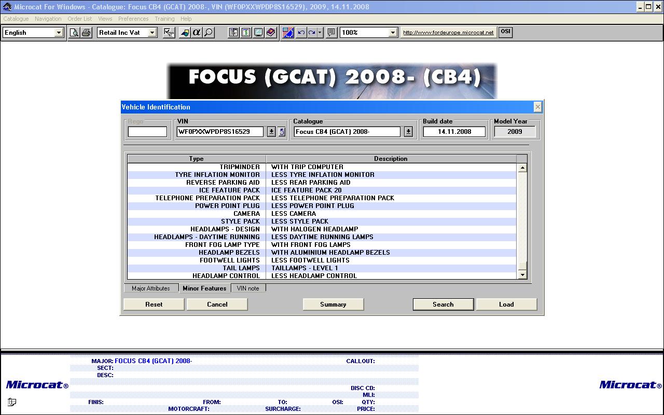Click the dollar sign price icon
Screen dimensions: 664x415
click(x=246, y=32)
